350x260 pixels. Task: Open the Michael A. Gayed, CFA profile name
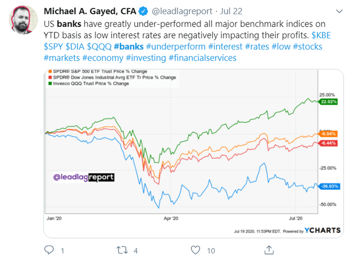coord(90,11)
